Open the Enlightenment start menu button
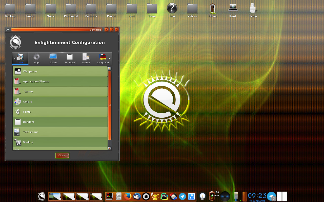Image resolution: width=324 pixels, height=202 pixels. [x=42, y=196]
